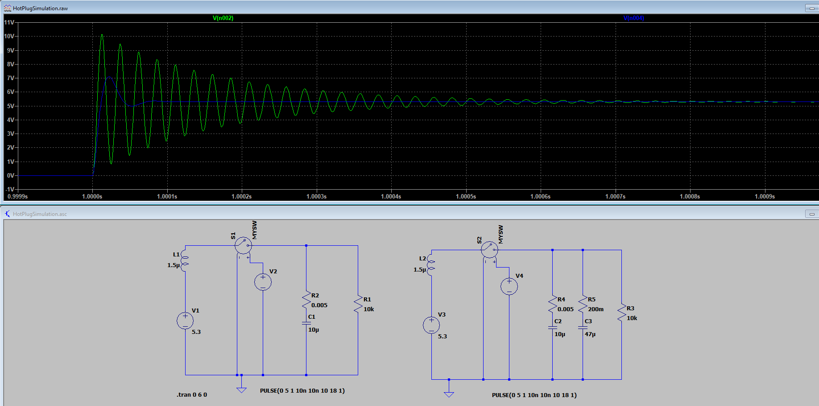
Task: Click the 1.0005s time axis label
Action: click(x=466, y=196)
